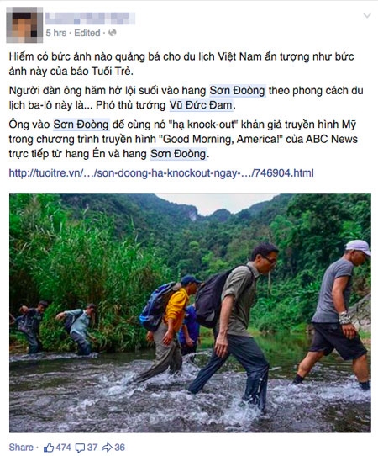Open Sơn Đoòng tag before 'theo phong cách'
This screenshot has width=378, height=456.
pyautogui.click(x=237, y=91)
